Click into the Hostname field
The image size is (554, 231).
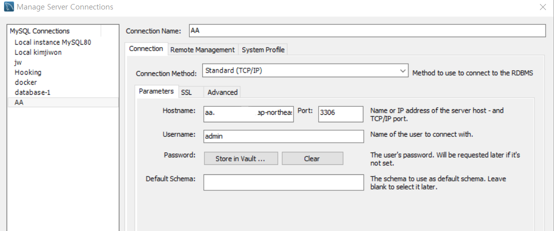(x=248, y=114)
